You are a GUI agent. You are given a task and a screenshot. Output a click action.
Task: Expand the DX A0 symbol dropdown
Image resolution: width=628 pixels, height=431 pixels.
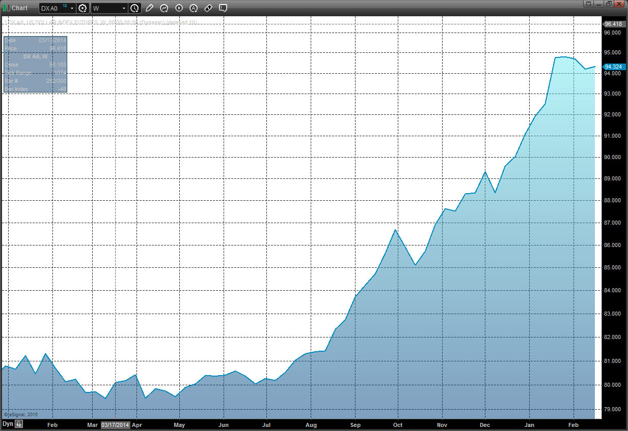72,8
